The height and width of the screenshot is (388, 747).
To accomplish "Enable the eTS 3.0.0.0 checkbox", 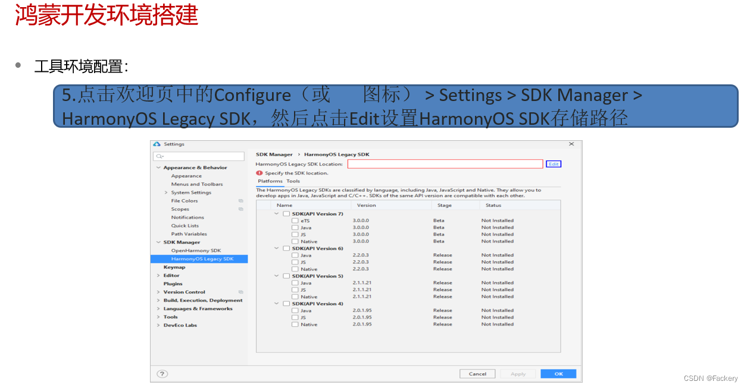I will pos(295,220).
